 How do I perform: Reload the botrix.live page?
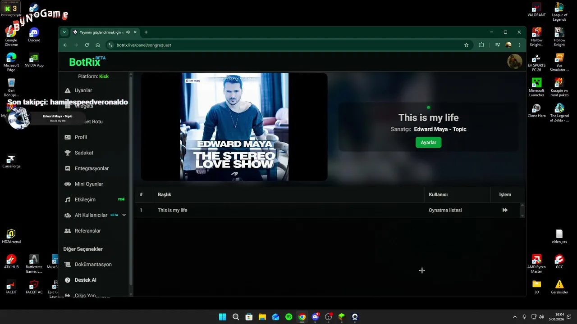click(x=87, y=45)
